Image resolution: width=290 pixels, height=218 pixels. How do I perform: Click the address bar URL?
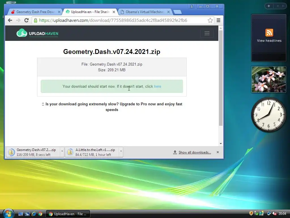point(113,20)
